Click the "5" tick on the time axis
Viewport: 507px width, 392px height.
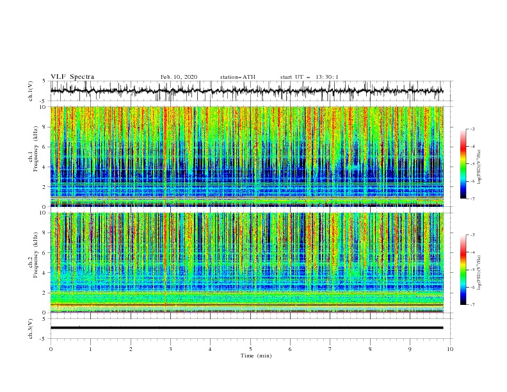tap(250, 349)
